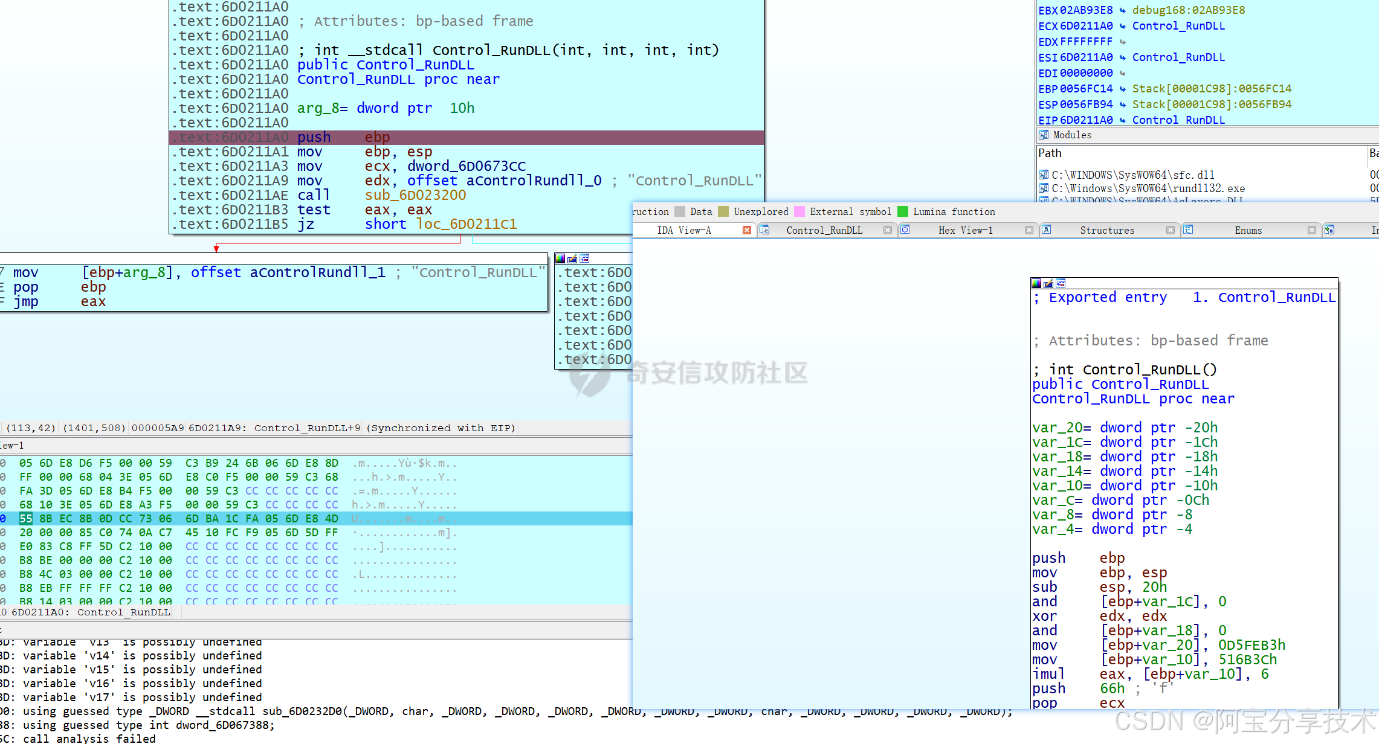Open the Structures tab
1379x744 pixels.
1107,230
